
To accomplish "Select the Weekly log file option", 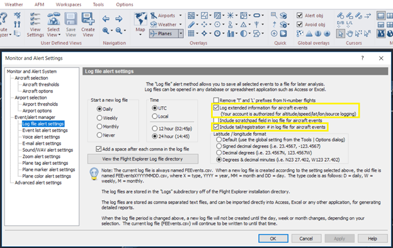I will 100,118.
